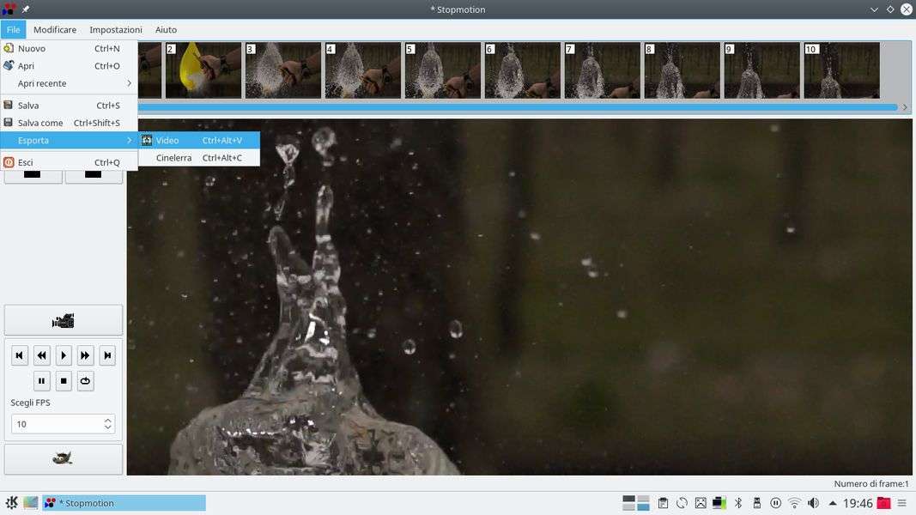
Task: Open the clipboard tray icon
Action: [x=663, y=503]
